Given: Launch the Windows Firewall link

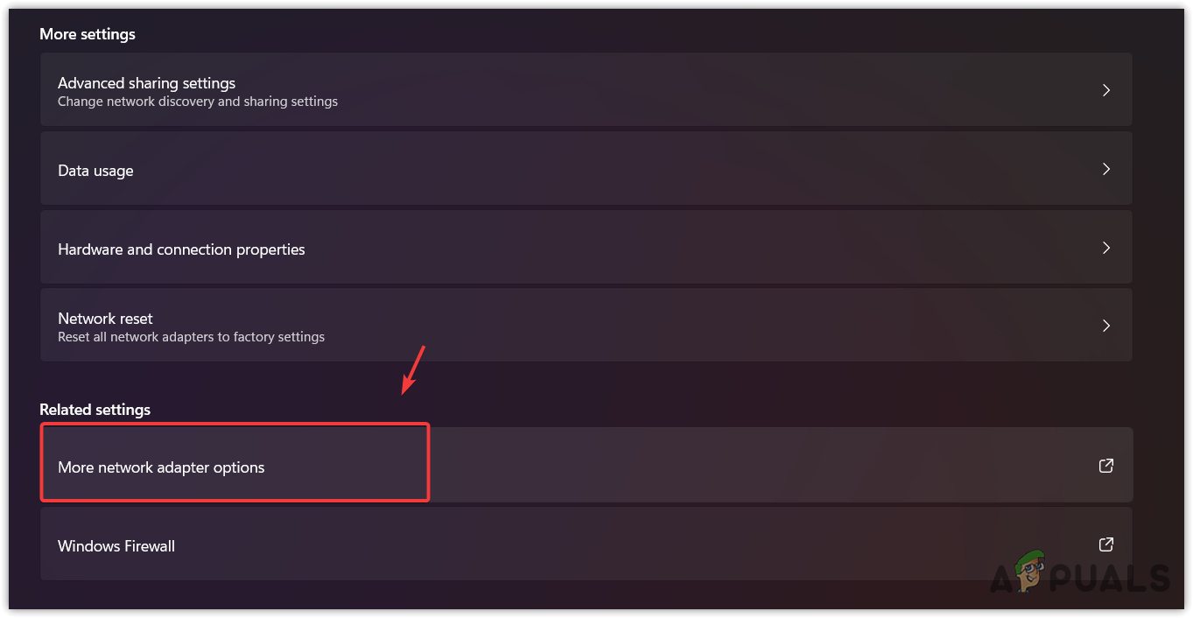Looking at the screenshot, I should click(x=116, y=546).
